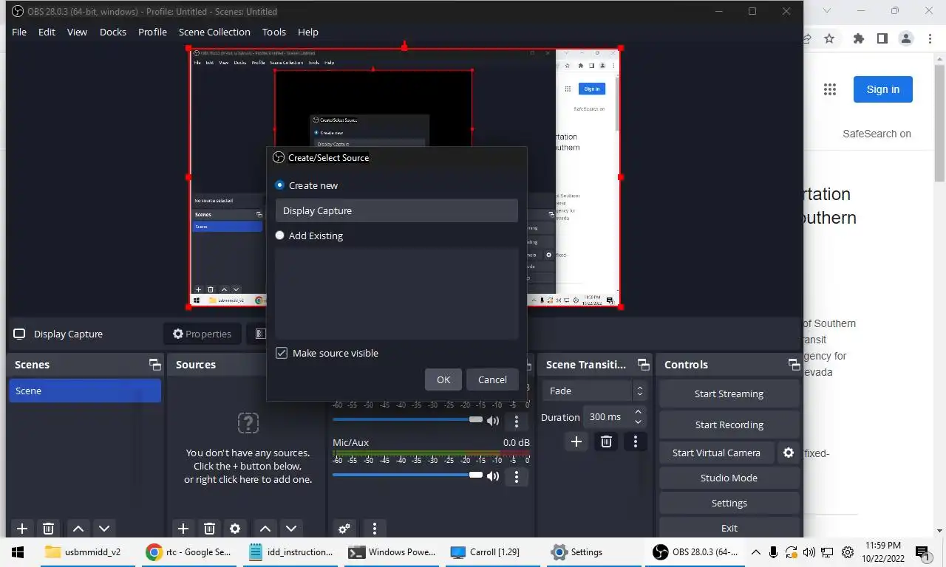946x567 pixels.
Task: Open Chrome extensions puzzle icon
Action: pos(858,38)
